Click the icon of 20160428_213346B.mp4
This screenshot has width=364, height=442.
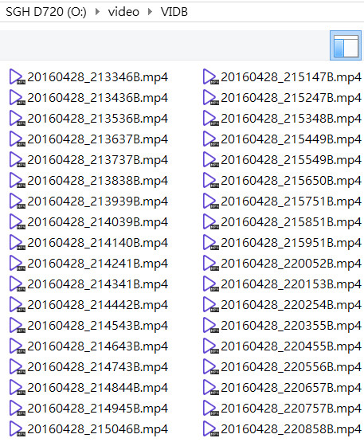tap(17, 77)
